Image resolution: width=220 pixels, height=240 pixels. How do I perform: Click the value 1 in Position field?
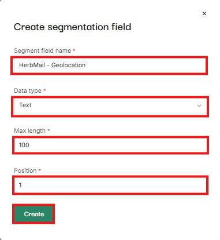20,185
